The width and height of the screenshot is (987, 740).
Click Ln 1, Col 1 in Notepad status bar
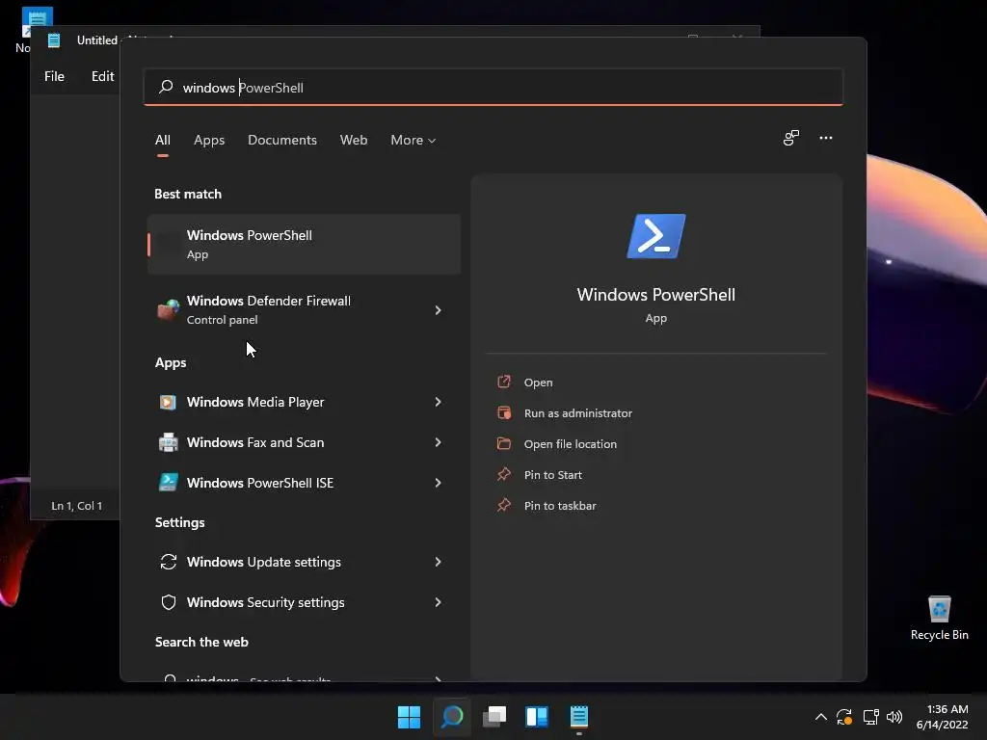77,506
